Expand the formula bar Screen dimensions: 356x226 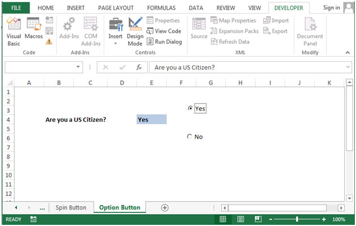point(348,67)
